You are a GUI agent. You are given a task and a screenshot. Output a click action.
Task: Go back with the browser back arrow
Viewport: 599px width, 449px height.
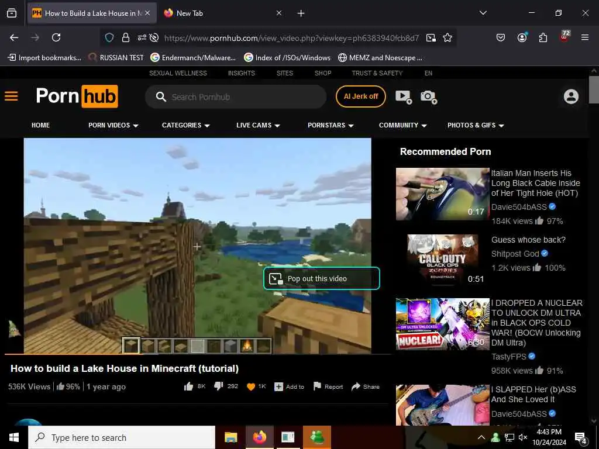point(14,37)
